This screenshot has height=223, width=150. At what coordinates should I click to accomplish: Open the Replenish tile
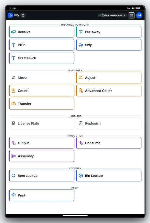(109, 123)
